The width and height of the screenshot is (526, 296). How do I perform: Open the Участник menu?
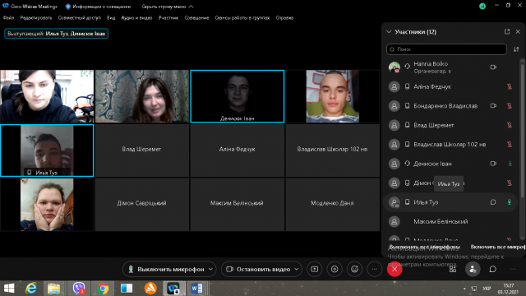[x=168, y=18]
